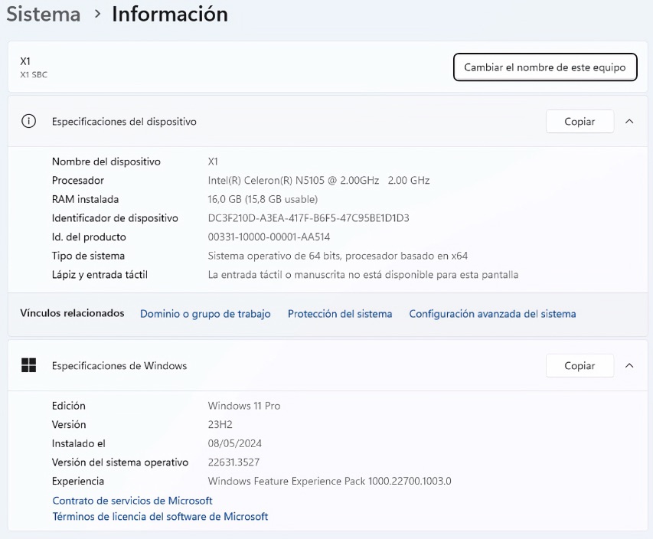Copy the device specifications
This screenshot has width=653, height=539.
(580, 121)
